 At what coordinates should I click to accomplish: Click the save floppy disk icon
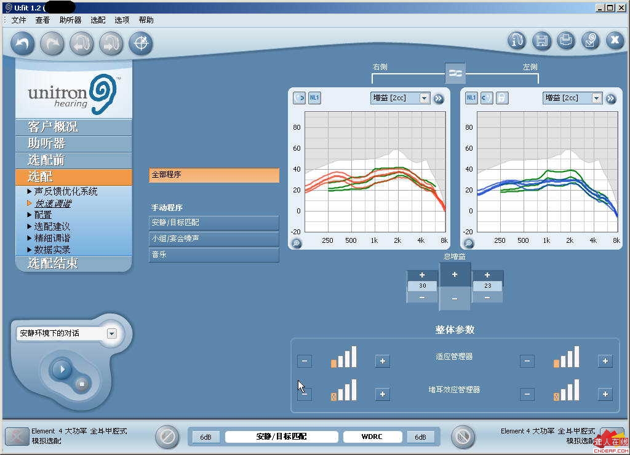coord(541,41)
